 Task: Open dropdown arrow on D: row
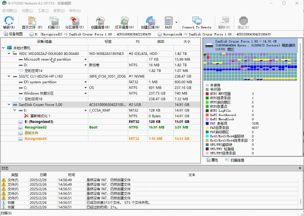(85, 65)
